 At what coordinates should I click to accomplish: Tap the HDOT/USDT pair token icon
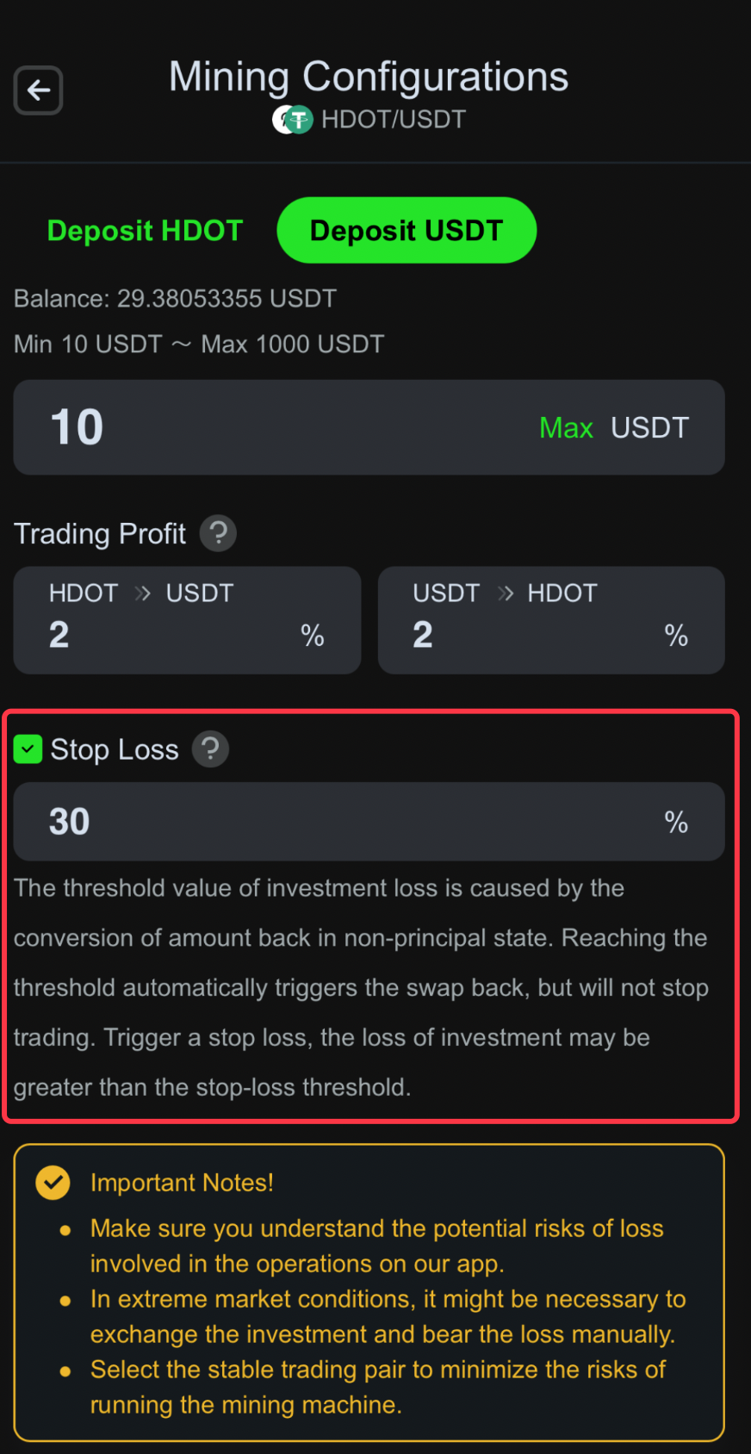pos(293,119)
